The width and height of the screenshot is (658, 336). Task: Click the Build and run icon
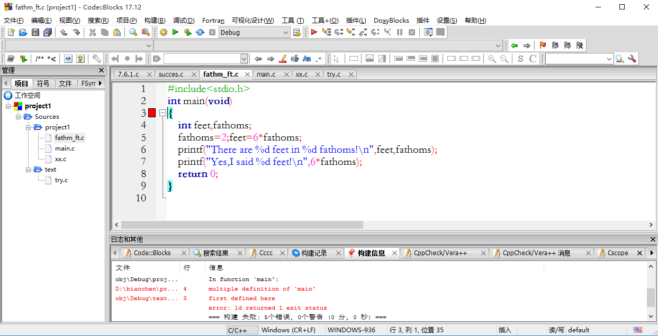(x=187, y=33)
